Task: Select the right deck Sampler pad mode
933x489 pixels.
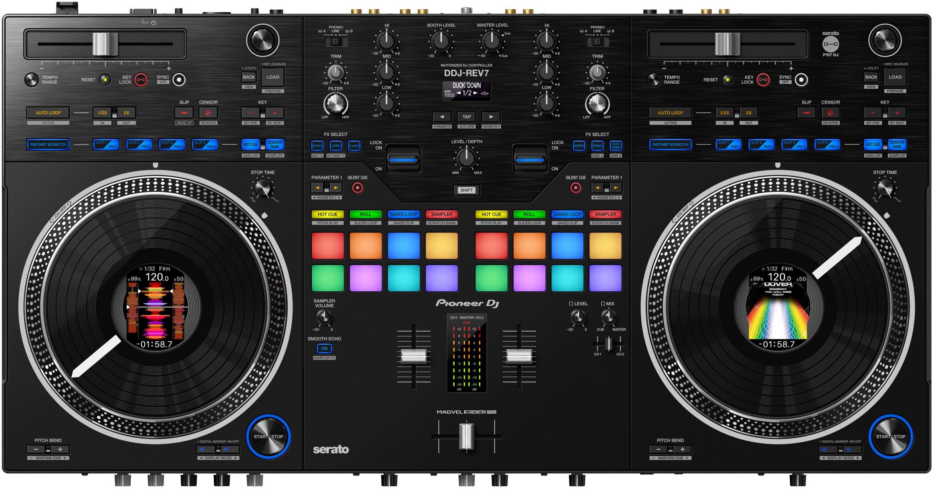Action: point(605,215)
